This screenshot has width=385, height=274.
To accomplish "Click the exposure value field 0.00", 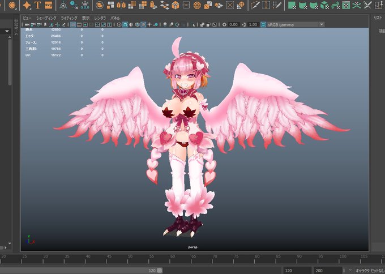I will pyautogui.click(x=233, y=24).
